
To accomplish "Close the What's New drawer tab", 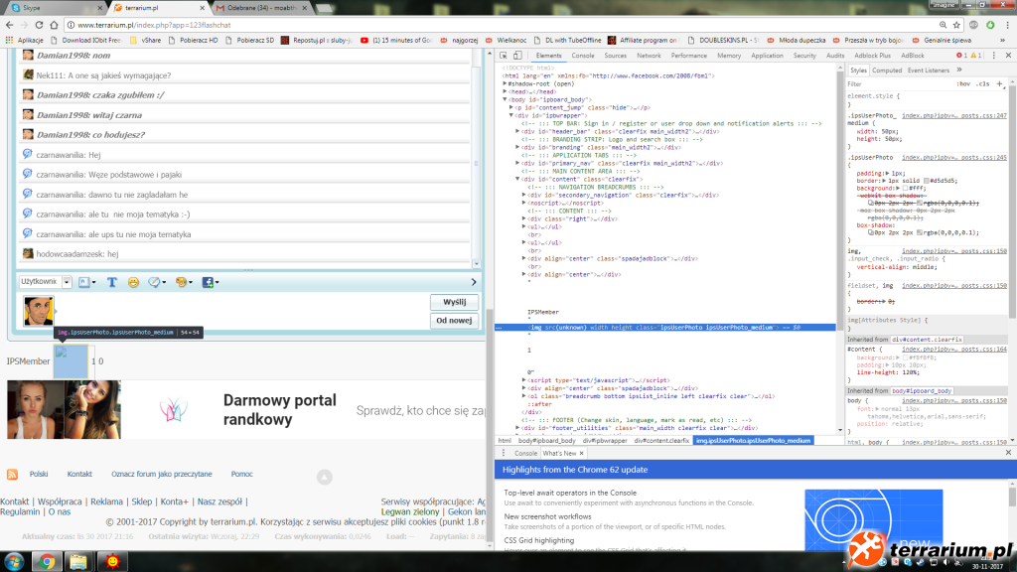I will tap(581, 453).
